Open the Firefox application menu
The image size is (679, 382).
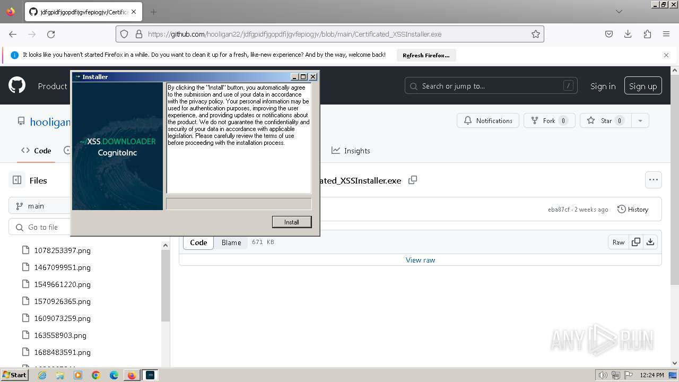point(666,34)
